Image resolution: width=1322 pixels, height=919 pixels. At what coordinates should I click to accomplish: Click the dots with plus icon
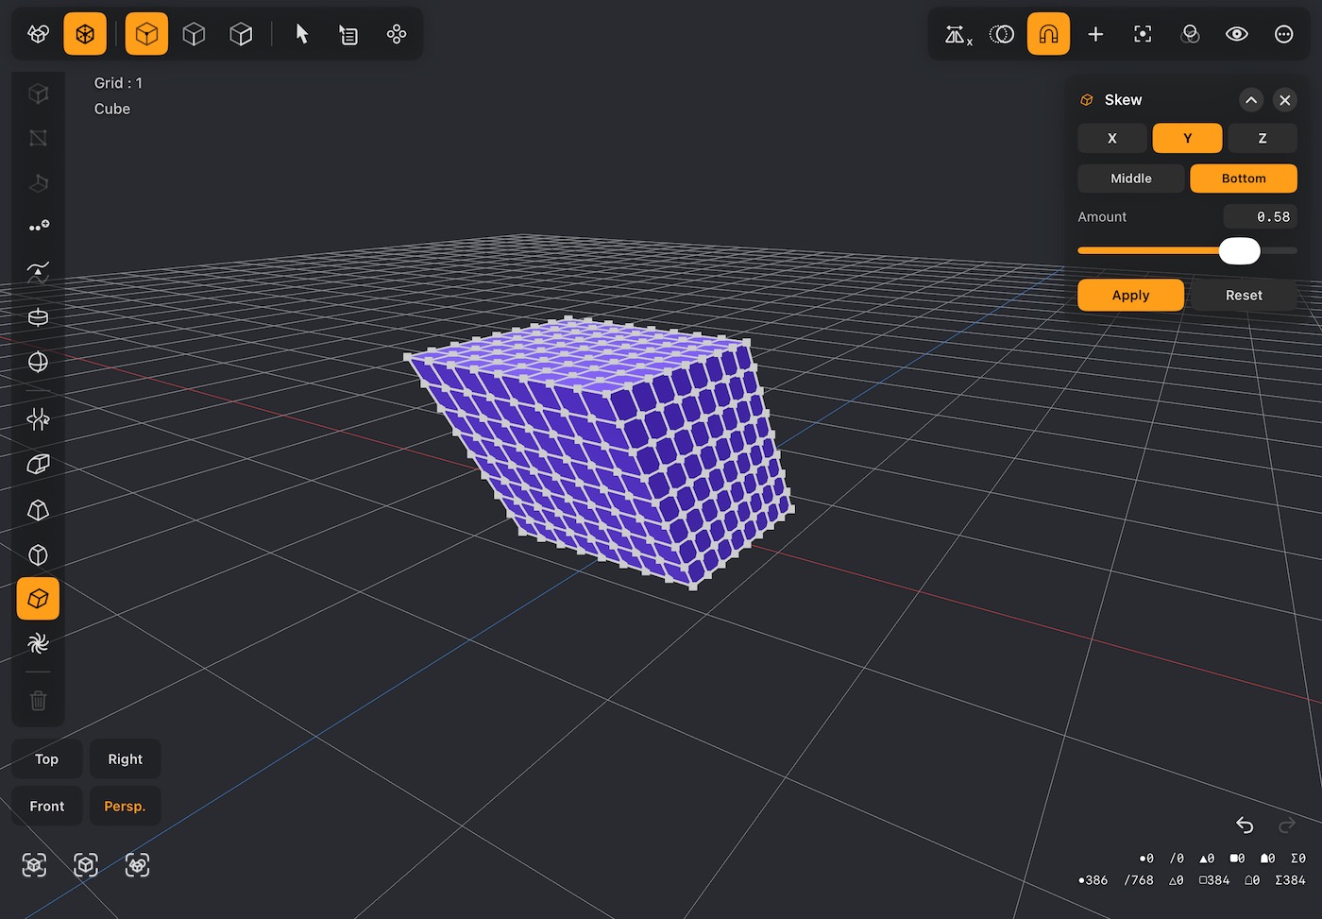[38, 227]
